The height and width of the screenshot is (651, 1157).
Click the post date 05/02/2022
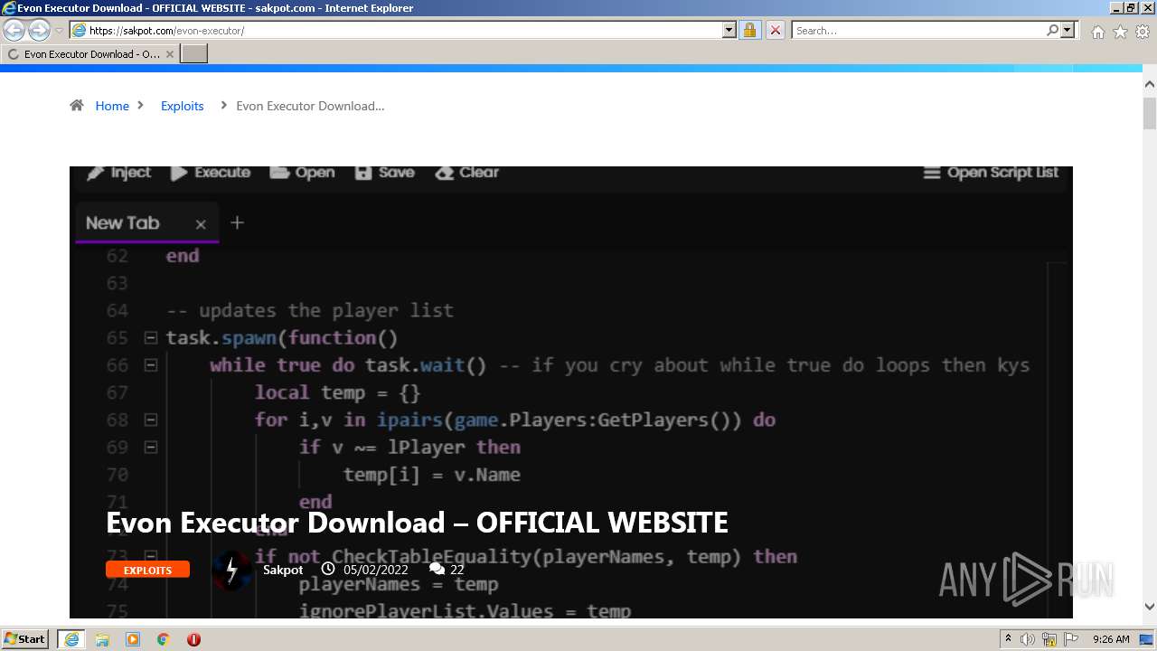pyautogui.click(x=376, y=570)
